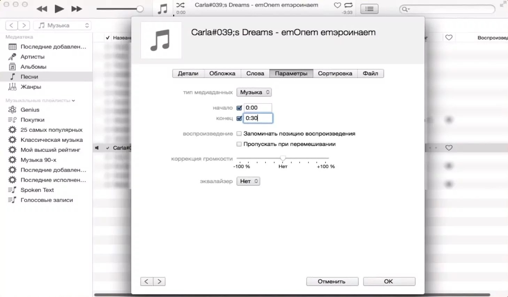Click the checkmark column header in list

[108, 38]
